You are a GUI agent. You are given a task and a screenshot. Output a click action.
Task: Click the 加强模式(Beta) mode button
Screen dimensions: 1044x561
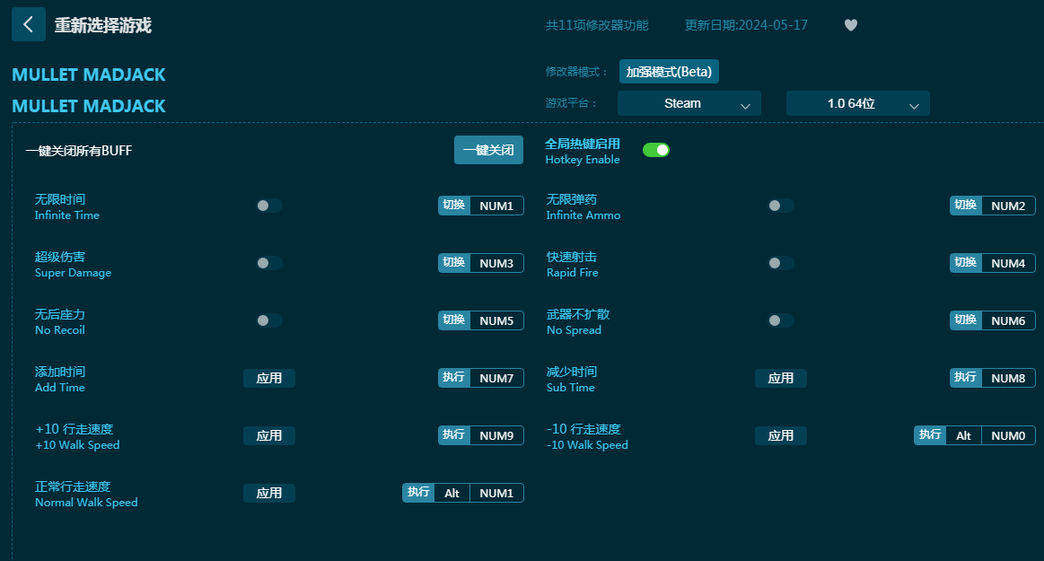coord(669,72)
